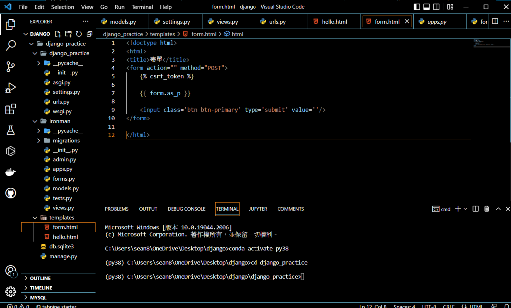Open the Source Control view
Viewport: 511px width, 308px height.
pos(11,67)
